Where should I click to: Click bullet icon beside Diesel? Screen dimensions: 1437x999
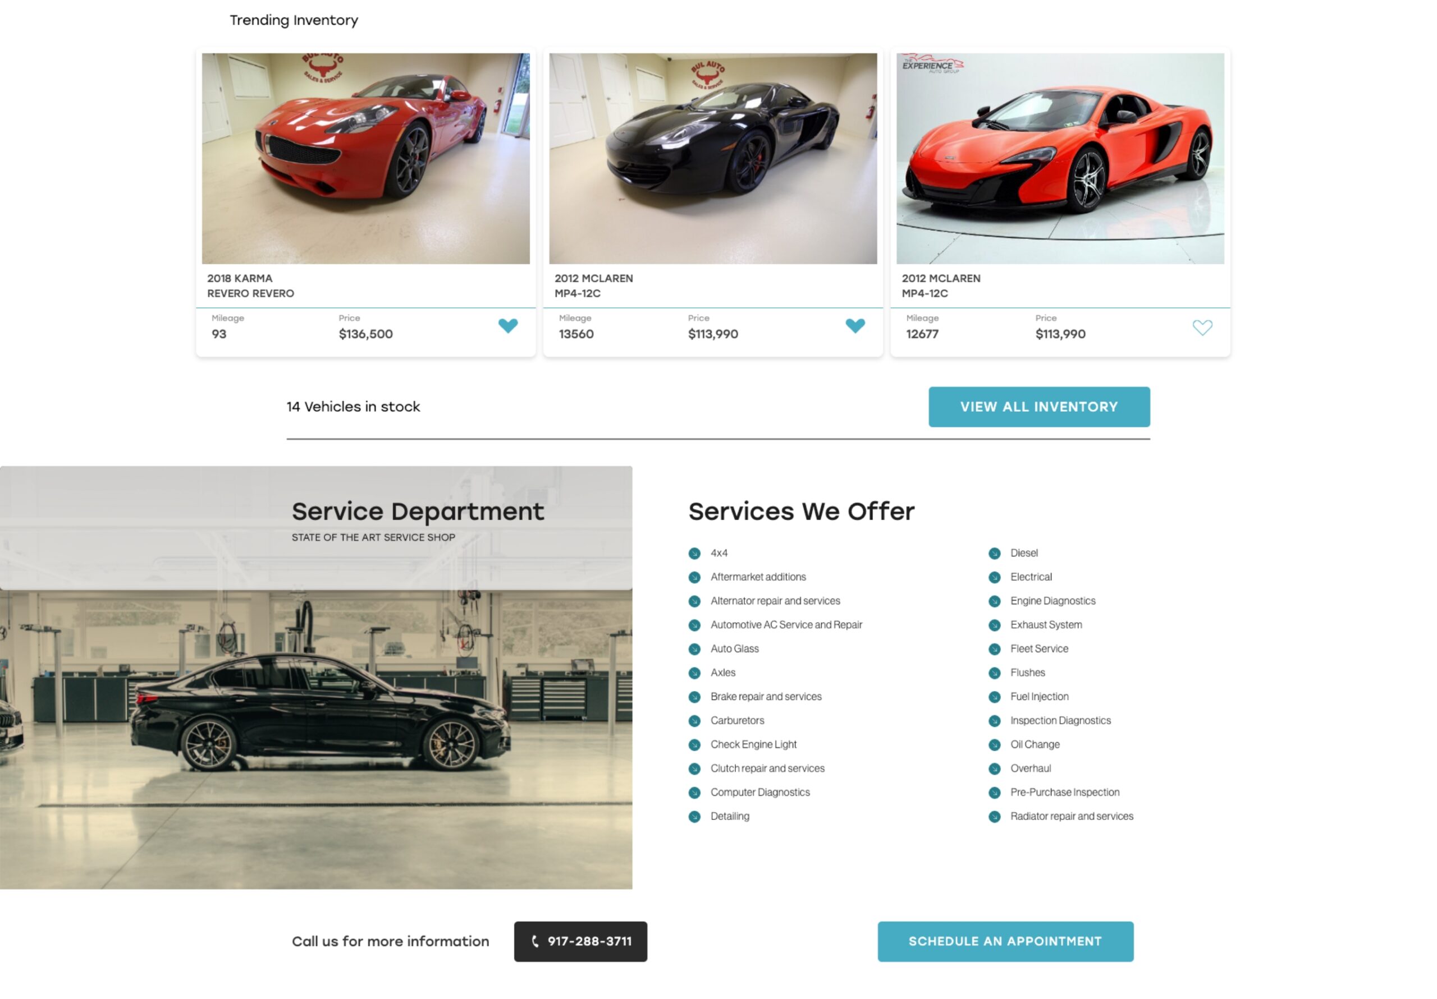[994, 553]
